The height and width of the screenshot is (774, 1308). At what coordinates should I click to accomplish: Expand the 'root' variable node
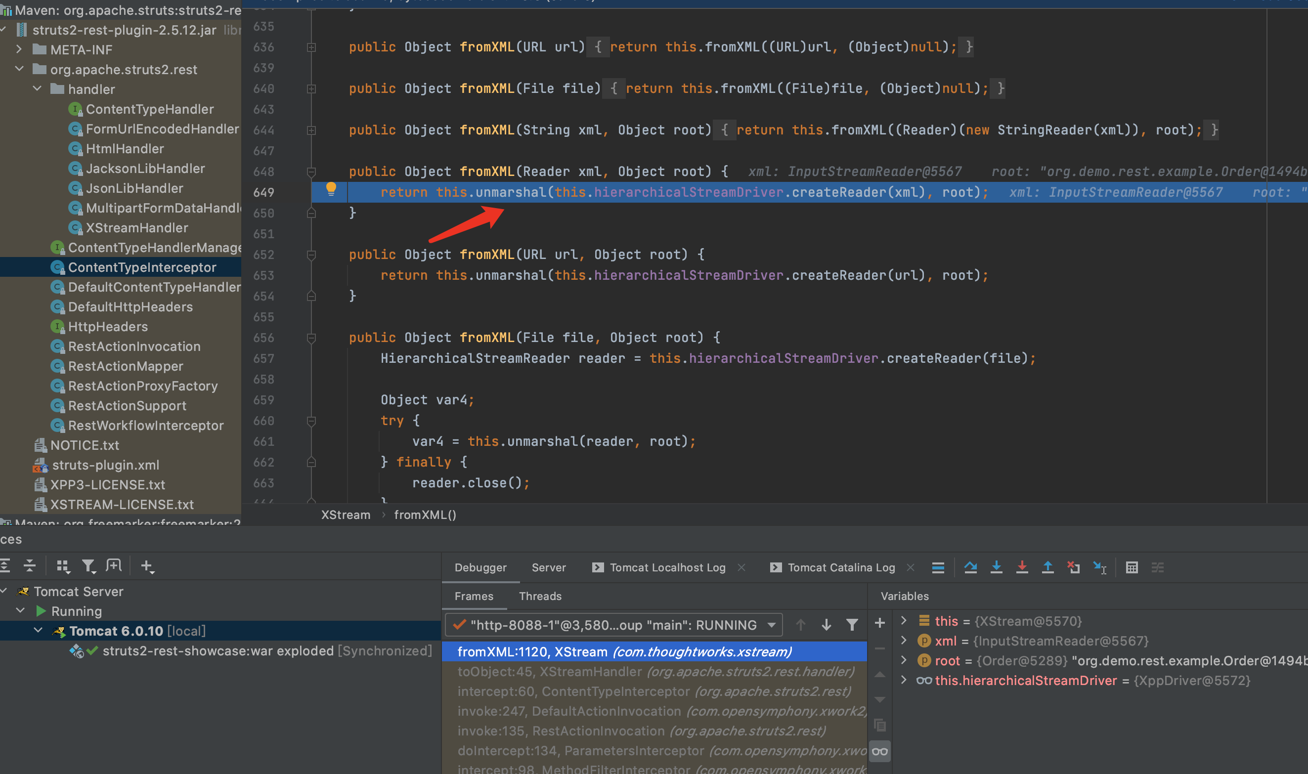point(904,660)
